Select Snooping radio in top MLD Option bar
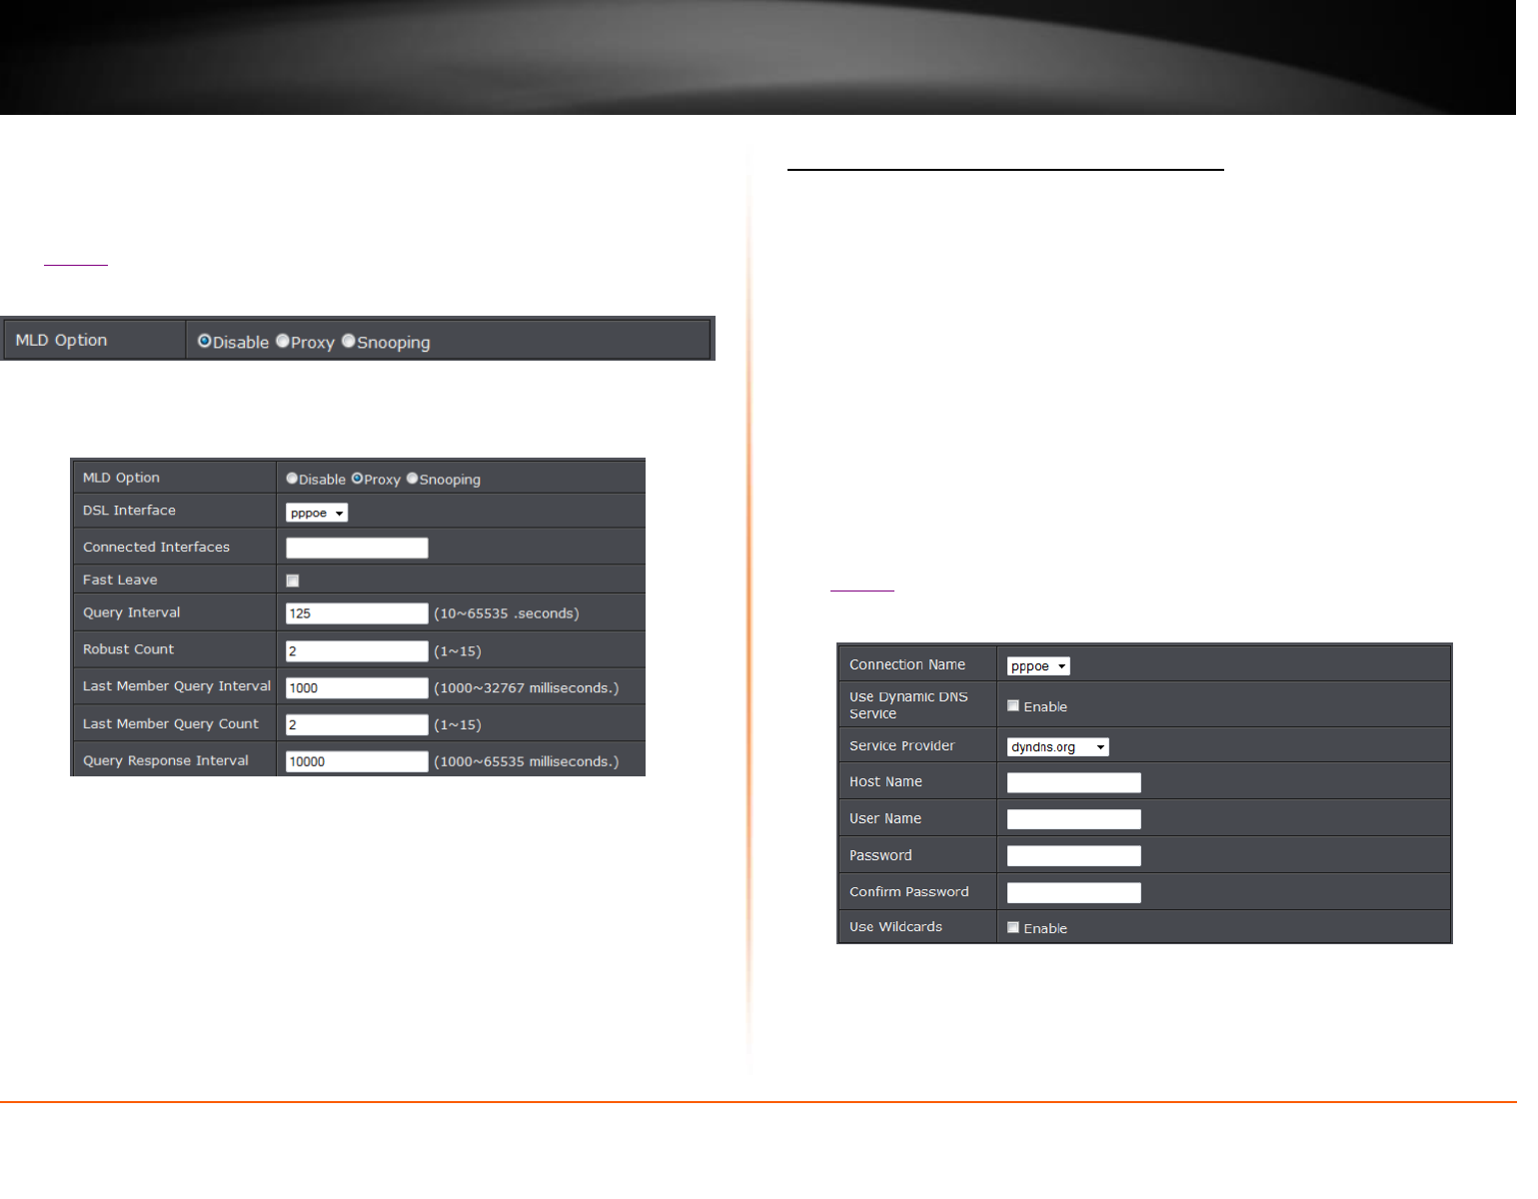1538x1199 pixels. tap(349, 342)
